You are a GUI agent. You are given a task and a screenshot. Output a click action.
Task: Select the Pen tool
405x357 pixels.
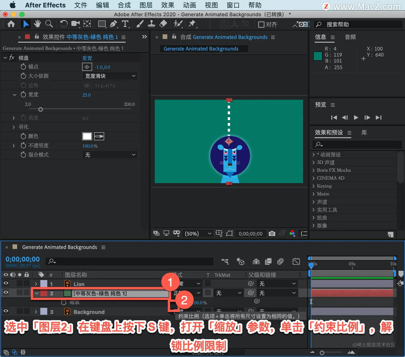[x=114, y=24]
